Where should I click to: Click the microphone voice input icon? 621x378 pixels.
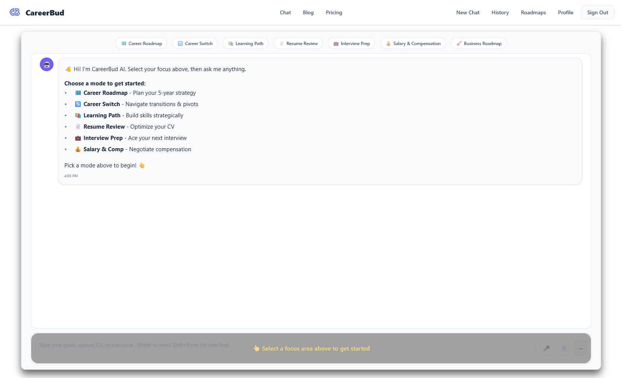[x=546, y=348]
